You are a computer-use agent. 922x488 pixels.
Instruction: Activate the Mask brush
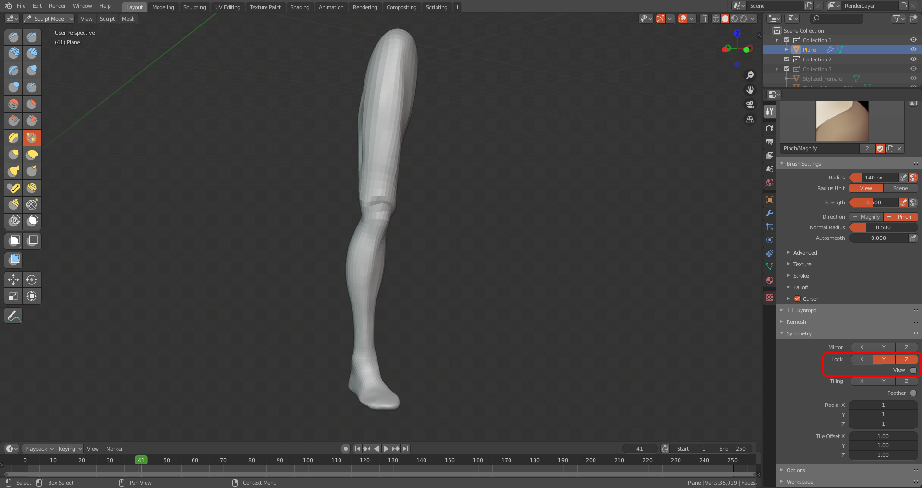point(32,221)
